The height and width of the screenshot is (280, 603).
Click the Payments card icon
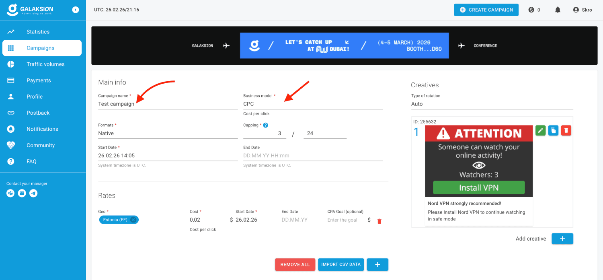coord(11,80)
